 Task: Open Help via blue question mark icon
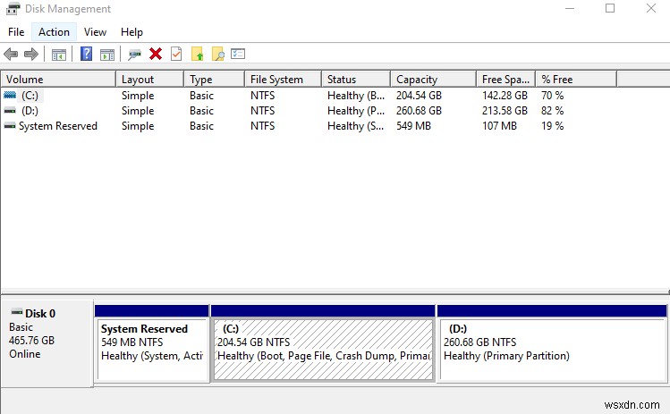(x=87, y=54)
